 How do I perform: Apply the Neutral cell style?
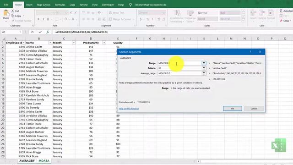[230, 19]
